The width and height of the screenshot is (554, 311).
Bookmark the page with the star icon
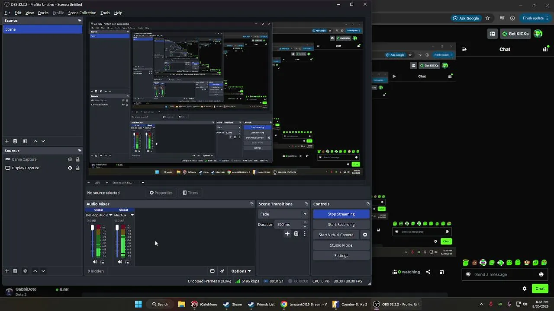click(488, 18)
